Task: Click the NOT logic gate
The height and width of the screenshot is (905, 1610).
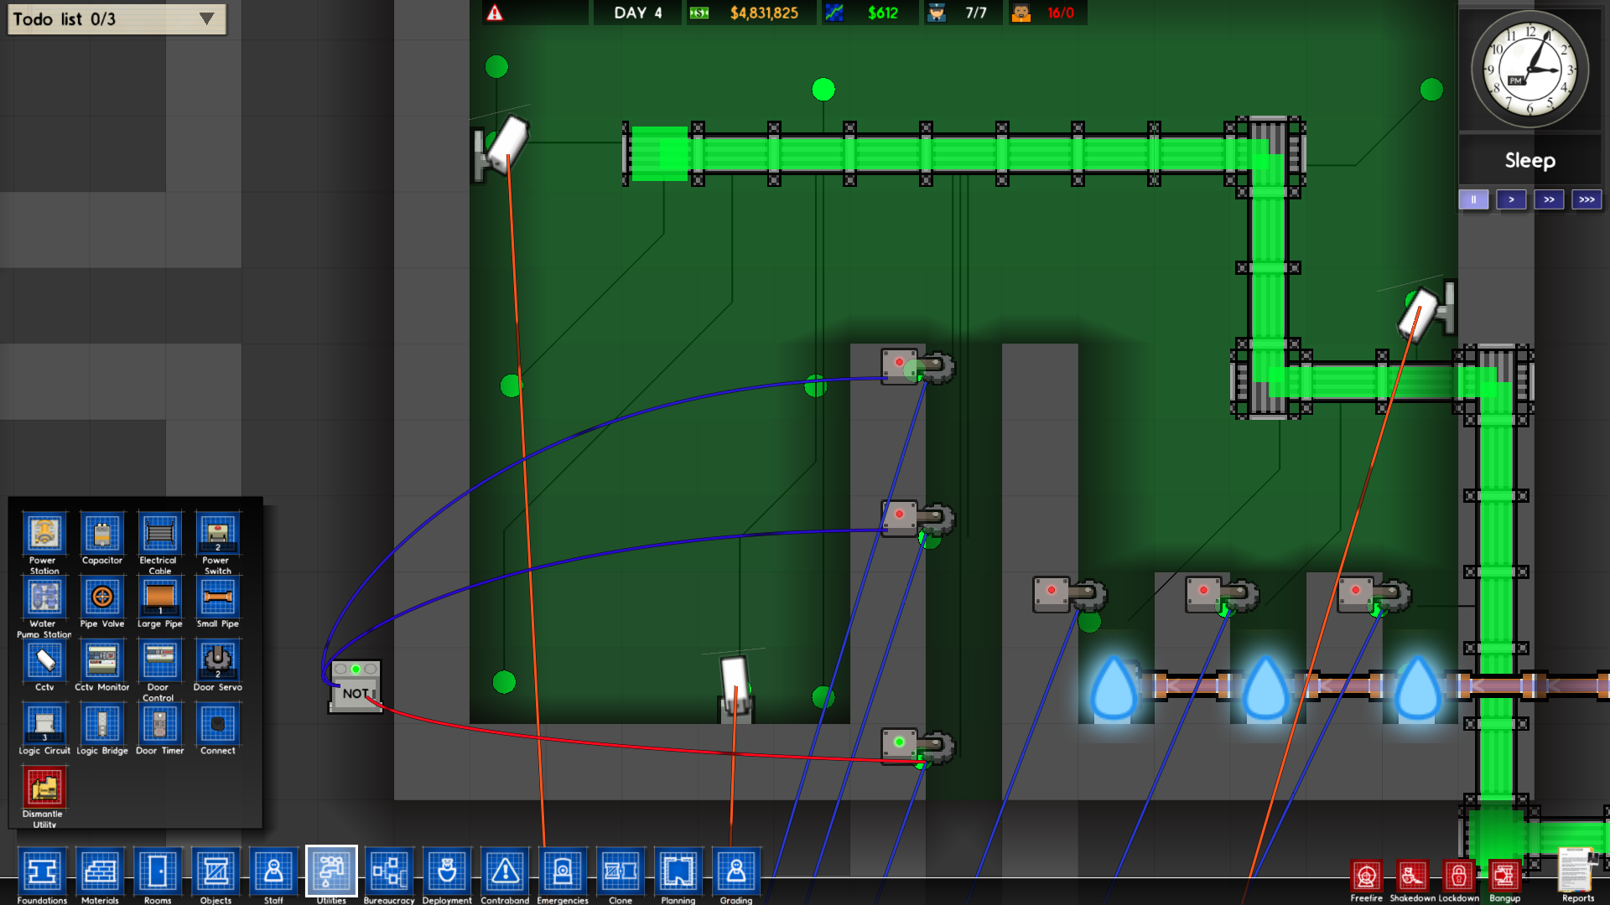Action: point(356,687)
